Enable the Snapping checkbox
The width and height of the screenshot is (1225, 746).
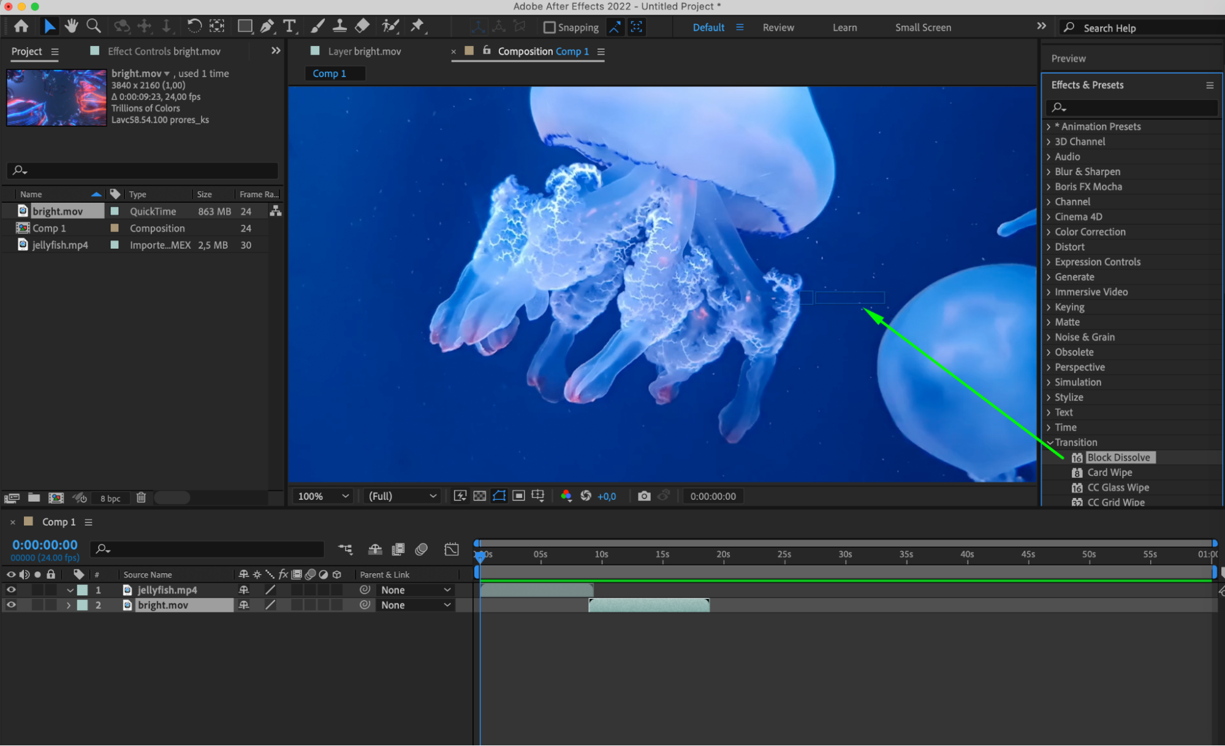coord(550,28)
